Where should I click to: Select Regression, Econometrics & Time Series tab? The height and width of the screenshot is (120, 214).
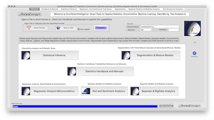click(x=96, y=9)
